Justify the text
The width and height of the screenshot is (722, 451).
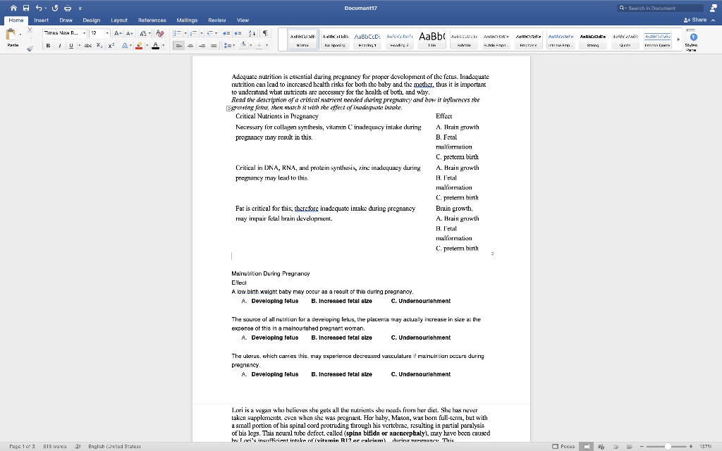[x=214, y=46]
